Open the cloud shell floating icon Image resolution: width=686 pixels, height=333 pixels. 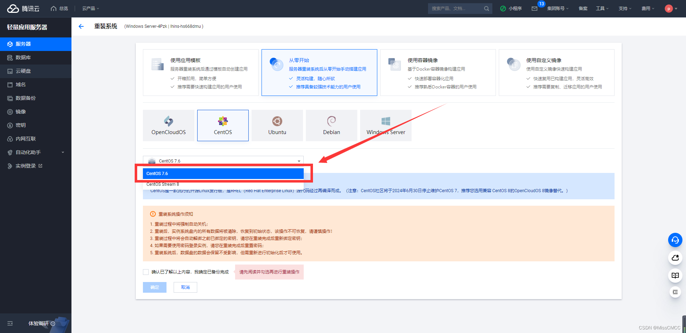[x=675, y=258]
